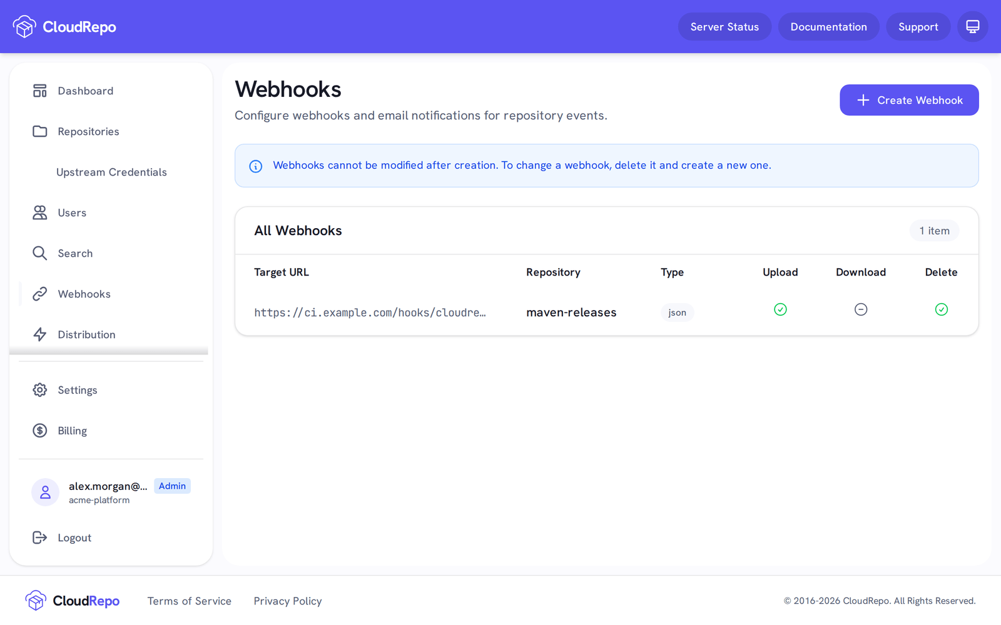Click the CloudRepo logo in the footer

click(x=73, y=601)
